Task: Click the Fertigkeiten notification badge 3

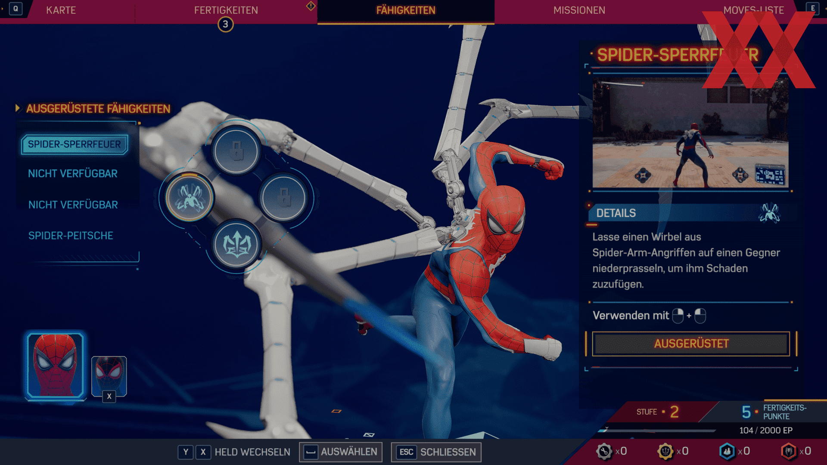Action: click(x=225, y=24)
